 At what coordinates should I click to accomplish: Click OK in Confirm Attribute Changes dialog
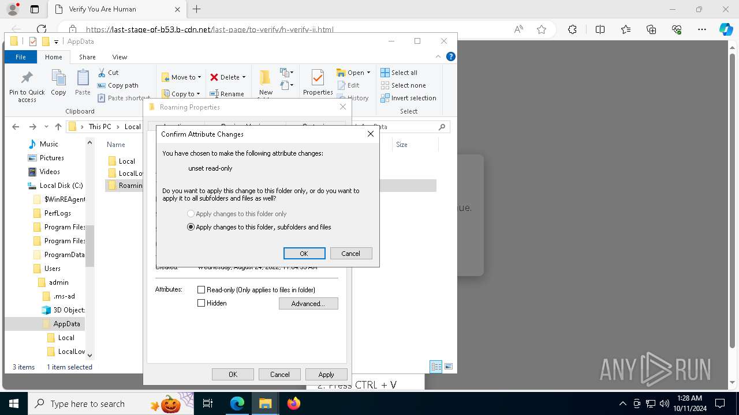tap(304, 254)
